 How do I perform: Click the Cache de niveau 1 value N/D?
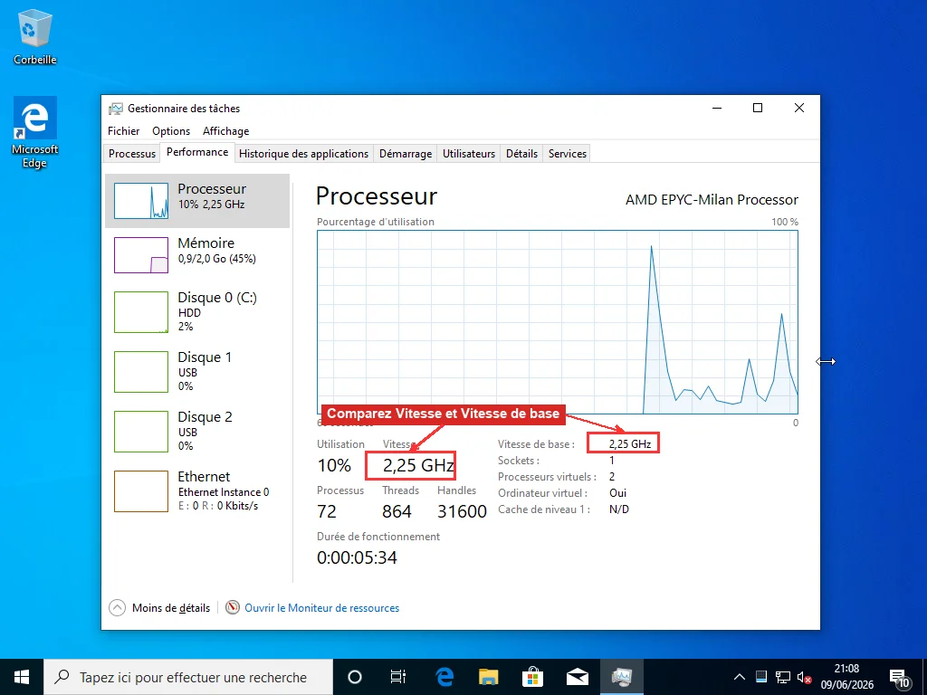click(619, 509)
